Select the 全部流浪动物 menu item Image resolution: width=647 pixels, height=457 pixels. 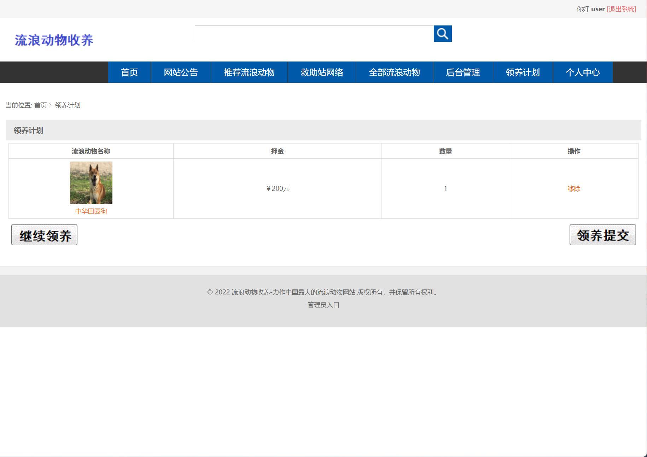pyautogui.click(x=395, y=72)
